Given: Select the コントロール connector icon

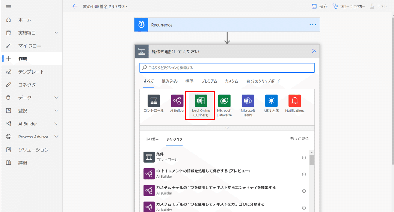Looking at the screenshot, I should click(x=154, y=101).
